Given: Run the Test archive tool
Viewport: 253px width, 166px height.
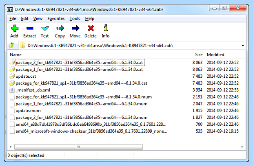Looking at the screenshot, I should click(45, 28).
